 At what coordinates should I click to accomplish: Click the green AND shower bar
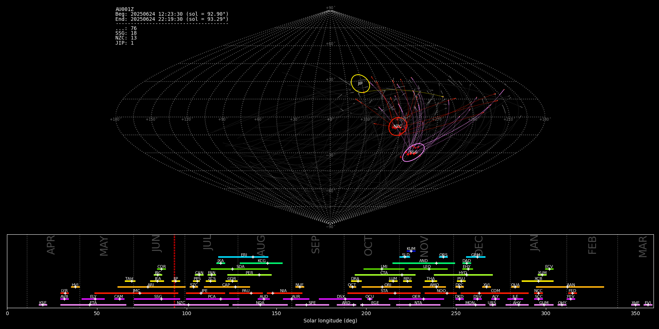click(x=424, y=263)
